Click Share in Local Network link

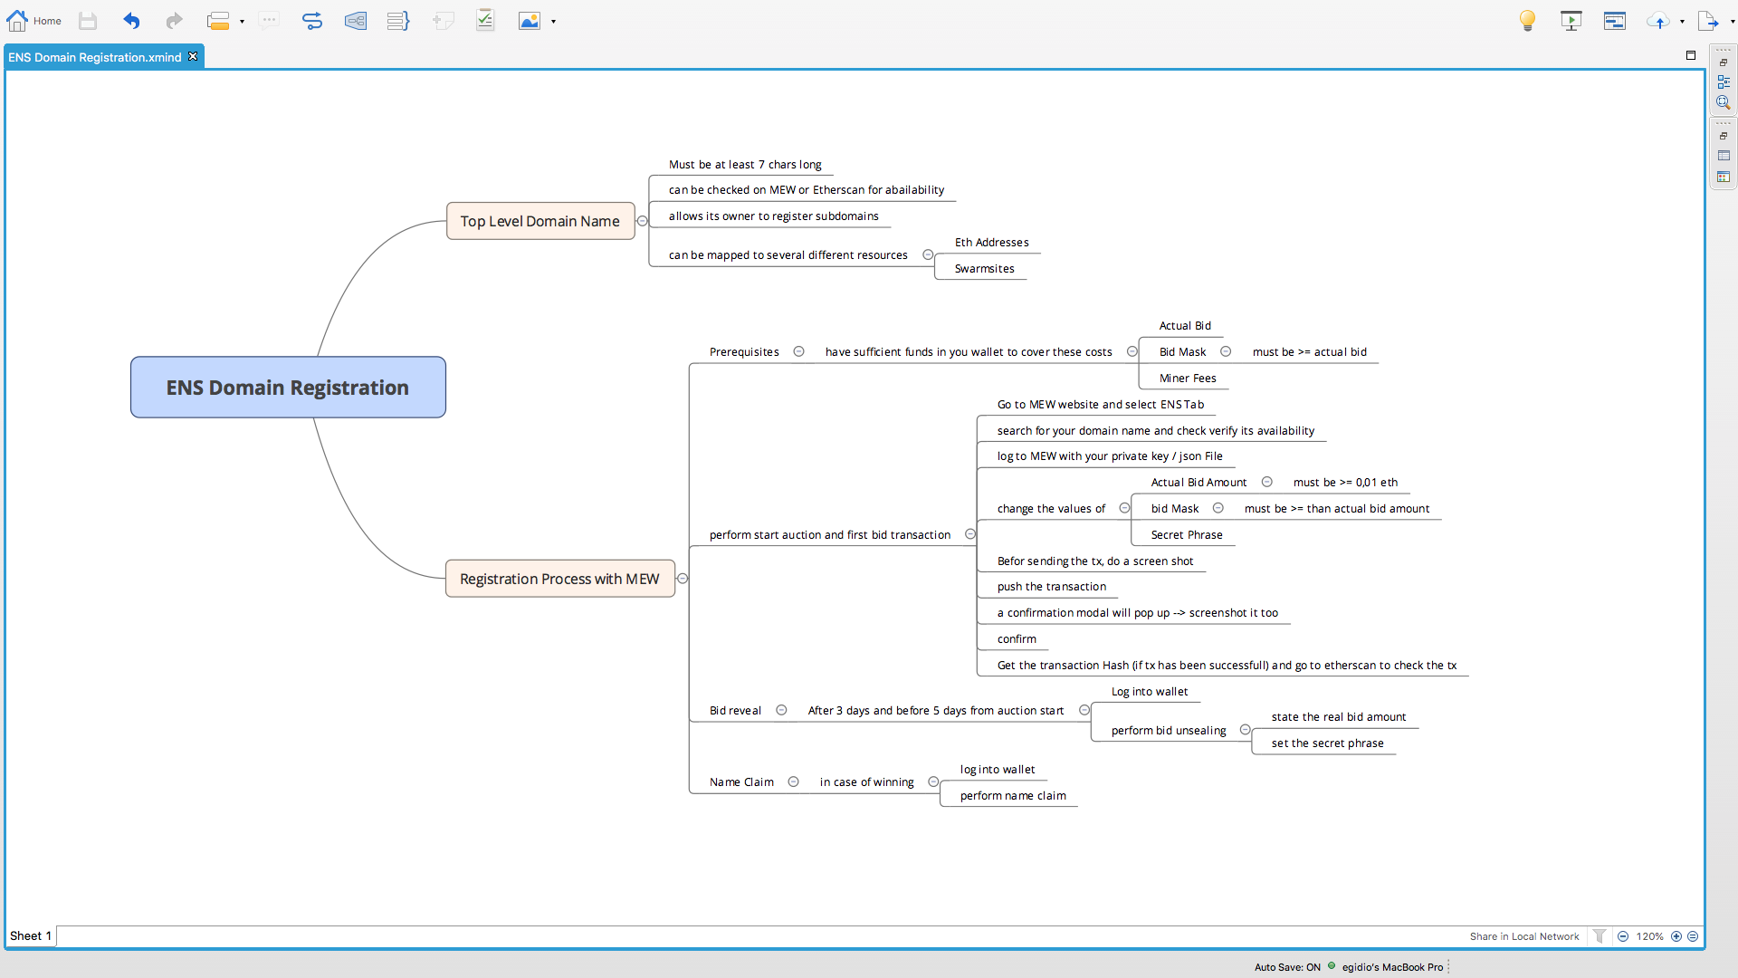point(1523,936)
